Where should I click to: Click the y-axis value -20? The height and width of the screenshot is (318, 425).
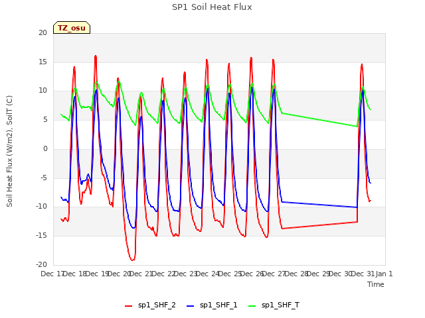[x=41, y=264]
